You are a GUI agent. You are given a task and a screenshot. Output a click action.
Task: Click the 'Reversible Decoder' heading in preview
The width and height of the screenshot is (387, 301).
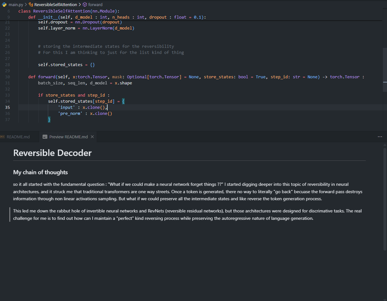pos(53,153)
